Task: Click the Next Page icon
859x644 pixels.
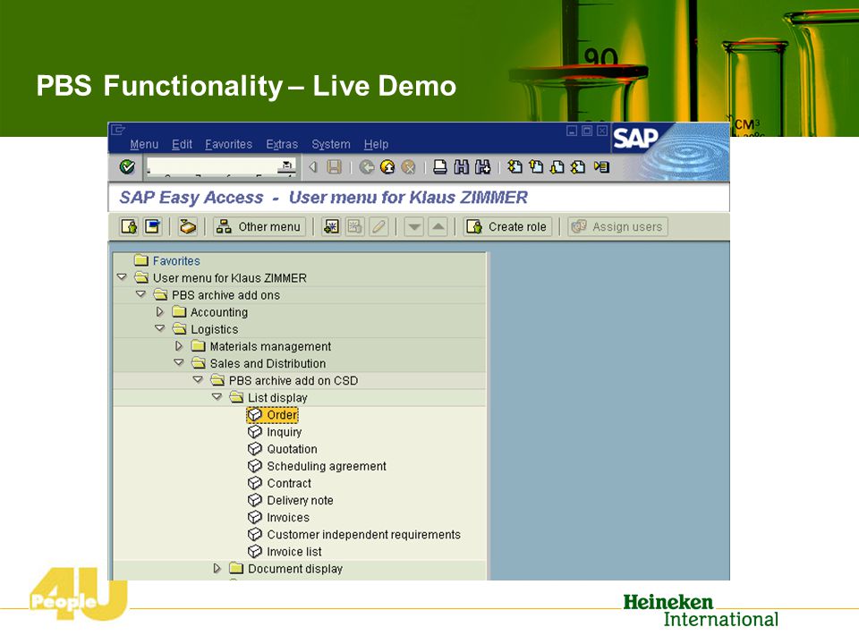Action: coord(557,166)
